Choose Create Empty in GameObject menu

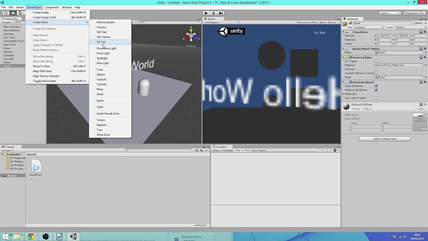58,12
